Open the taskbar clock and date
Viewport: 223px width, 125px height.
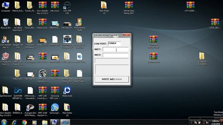click(216, 123)
